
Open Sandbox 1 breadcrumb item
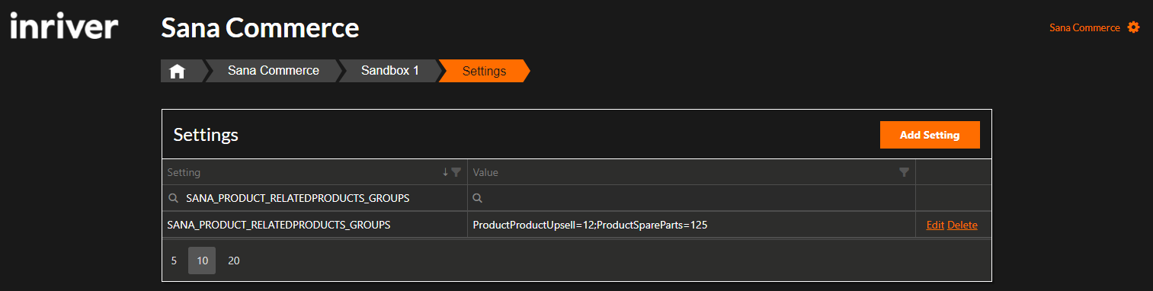(x=390, y=71)
